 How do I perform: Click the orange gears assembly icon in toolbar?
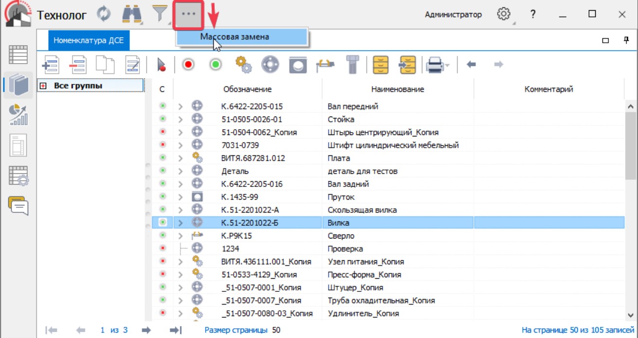pos(243,65)
